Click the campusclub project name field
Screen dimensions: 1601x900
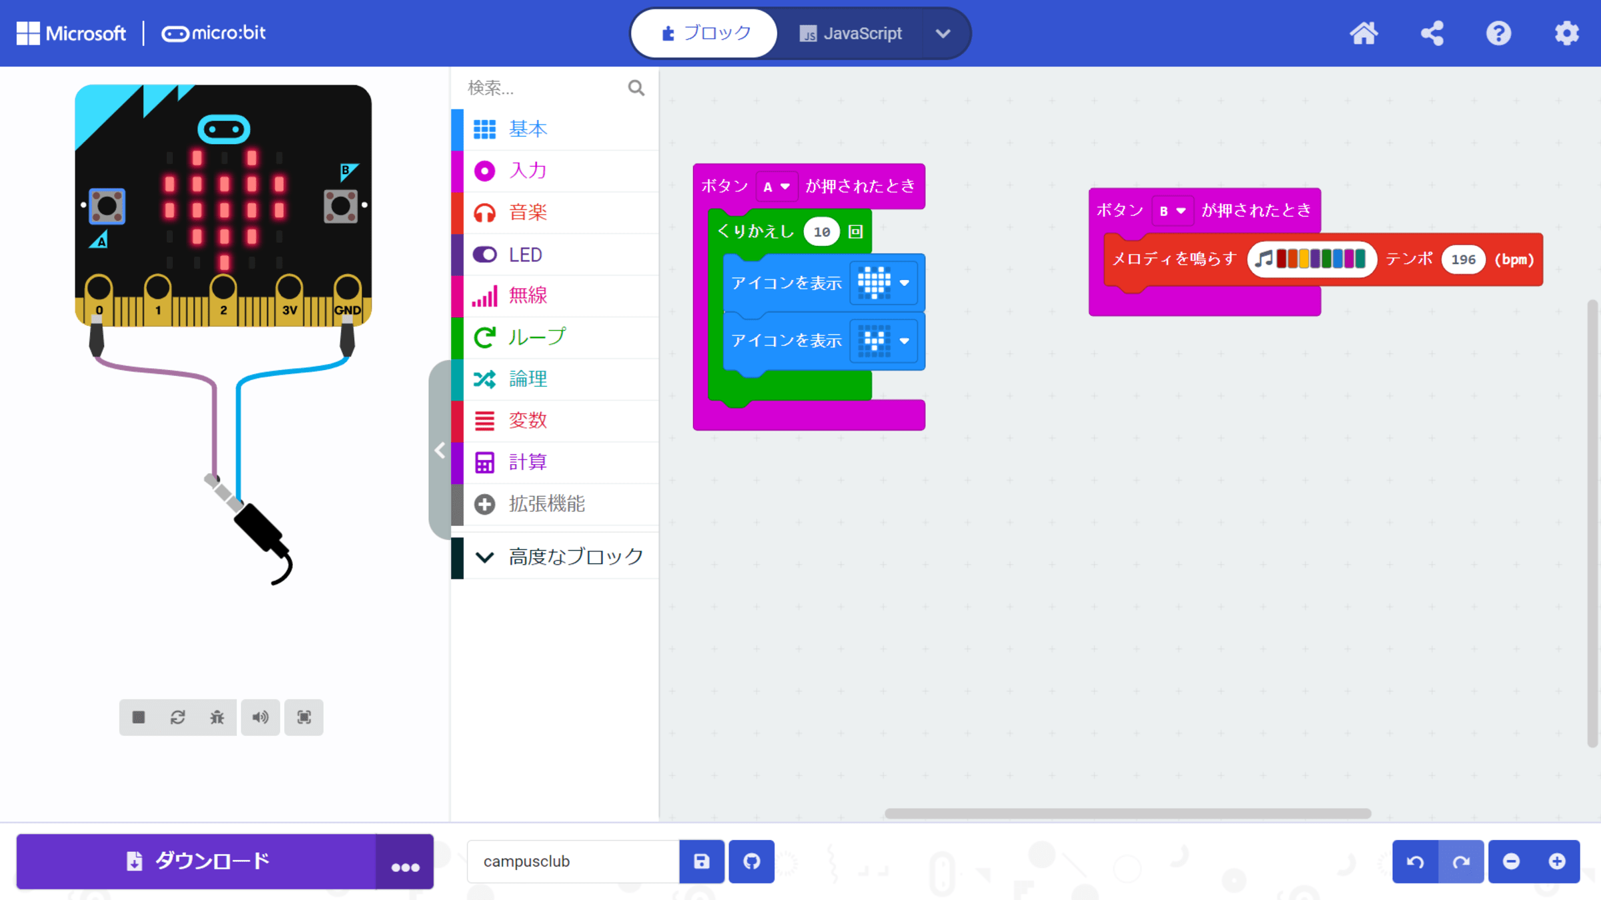click(x=572, y=861)
